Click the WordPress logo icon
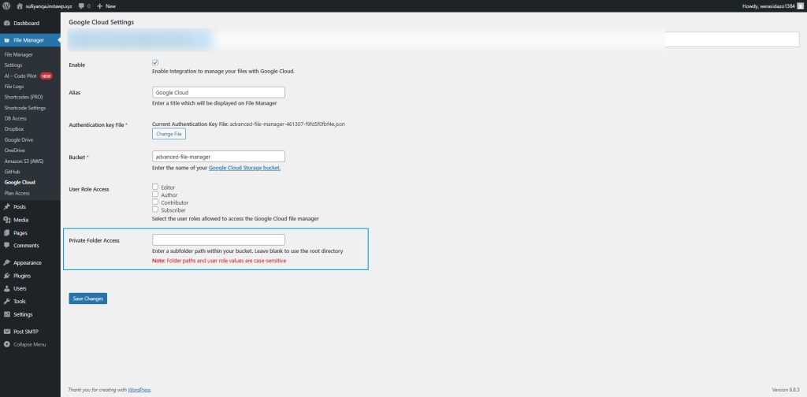Image resolution: width=807 pixels, height=397 pixels. tap(7, 6)
